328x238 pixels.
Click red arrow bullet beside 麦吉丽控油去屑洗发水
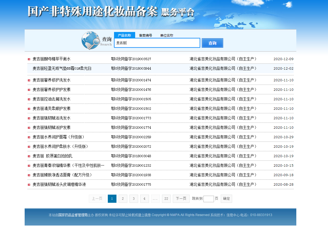pos(29,99)
